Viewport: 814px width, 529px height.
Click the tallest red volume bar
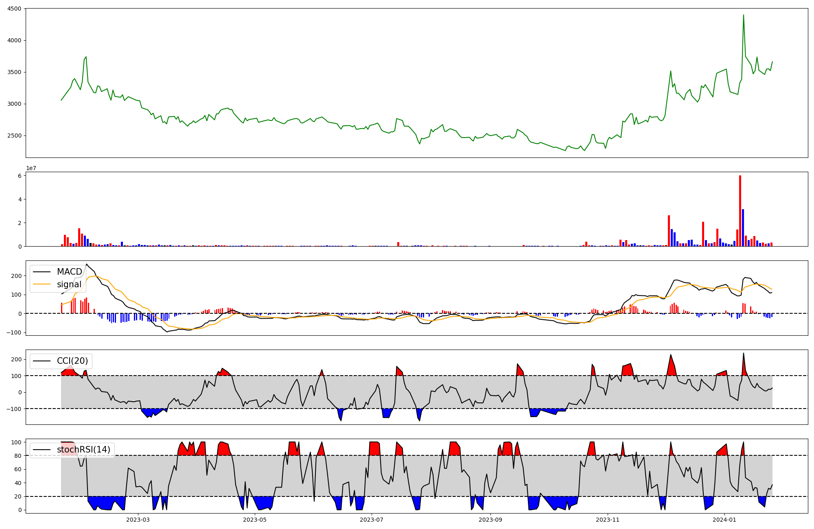(740, 212)
